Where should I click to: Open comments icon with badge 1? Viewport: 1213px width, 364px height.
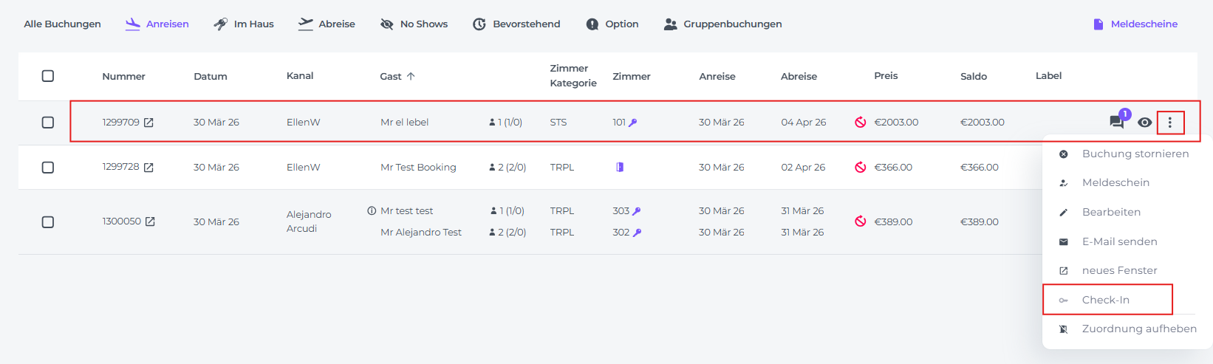1117,122
